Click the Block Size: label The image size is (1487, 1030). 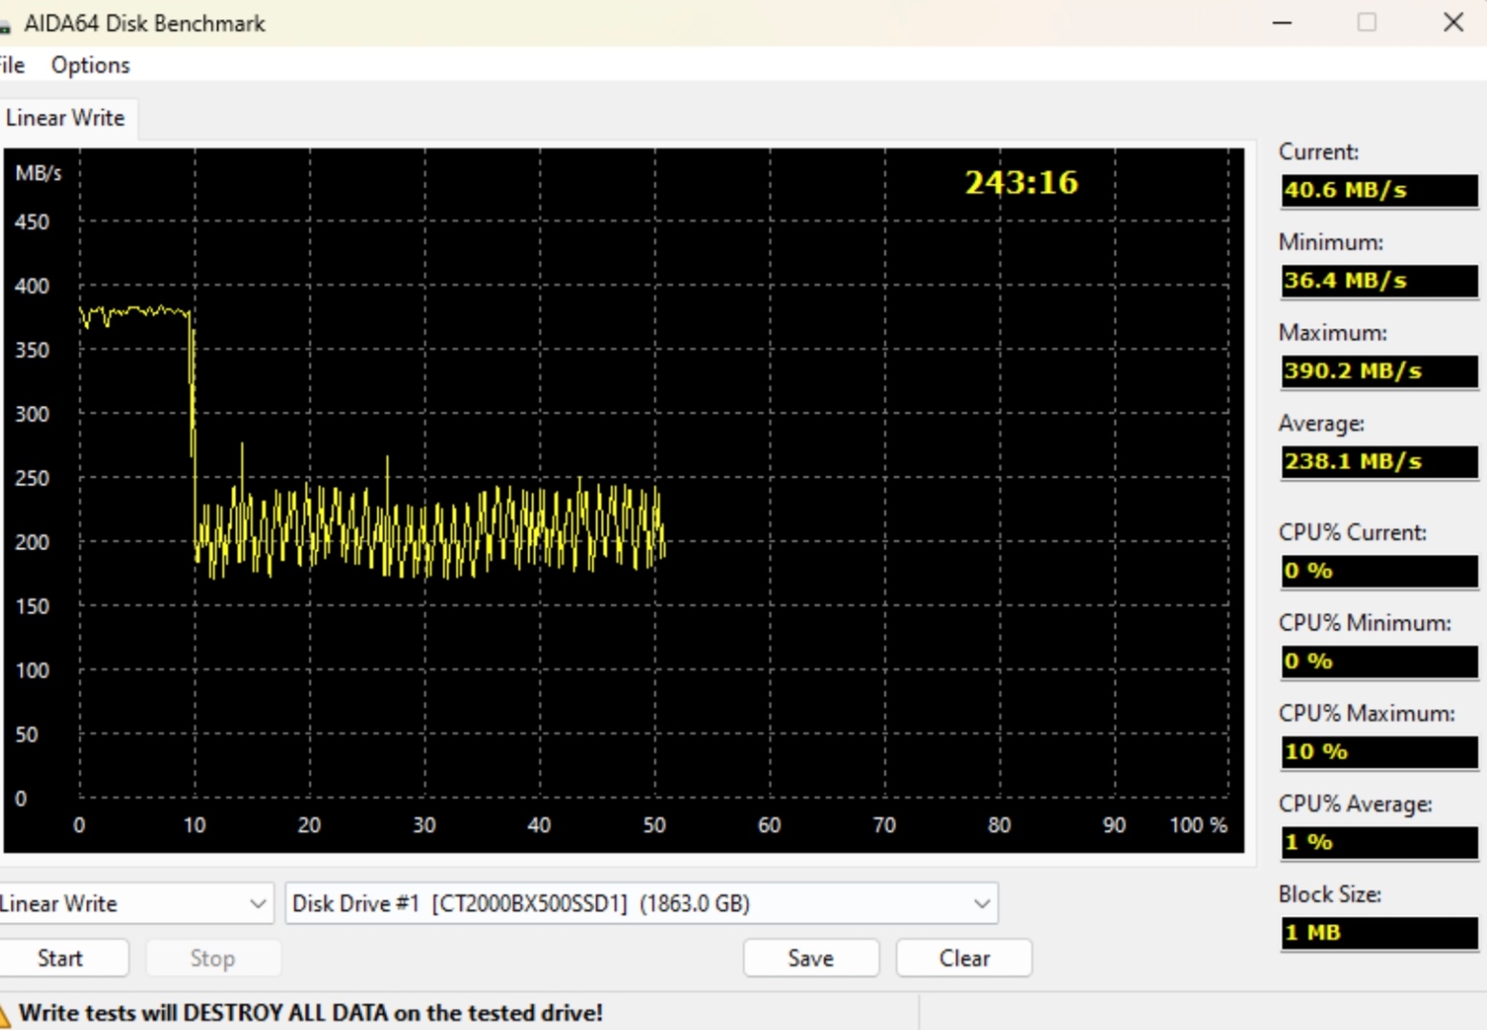tap(1329, 894)
